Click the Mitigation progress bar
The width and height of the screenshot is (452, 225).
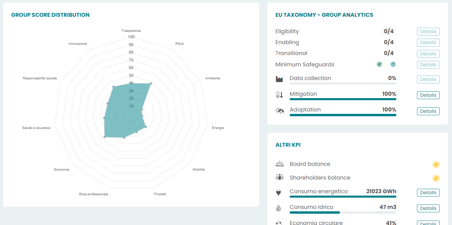(x=343, y=99)
